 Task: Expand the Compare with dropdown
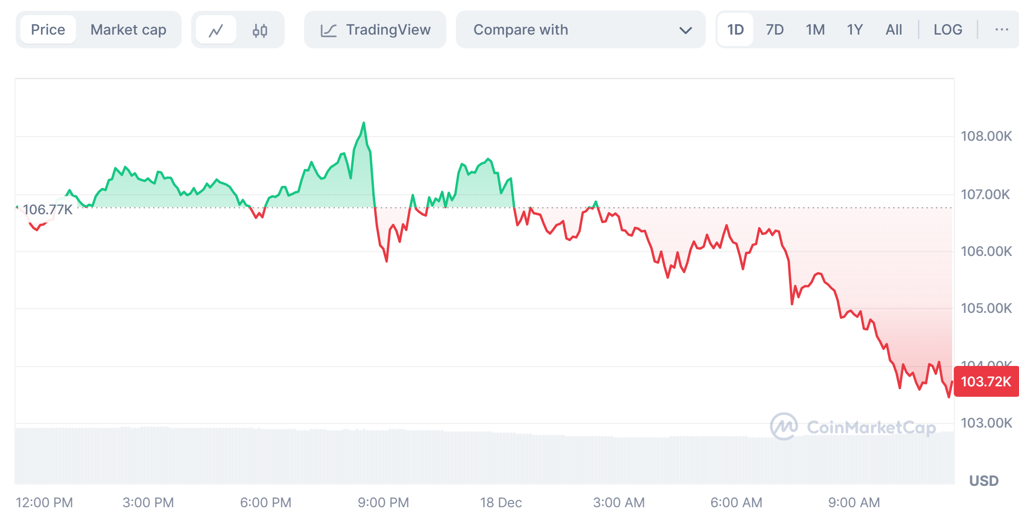pyautogui.click(x=580, y=30)
